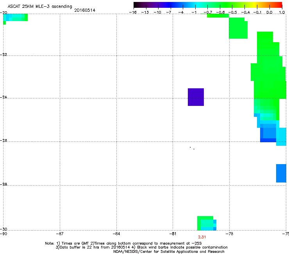Image resolution: width=289 pixels, height=254 pixels.
Task: Click the note line about Times are GMT
Action: pos(123,243)
